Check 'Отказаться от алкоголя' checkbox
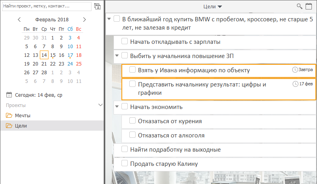This screenshot has height=184, width=317. tap(132, 135)
